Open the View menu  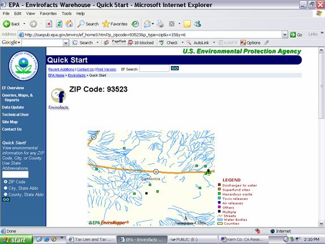(31, 14)
